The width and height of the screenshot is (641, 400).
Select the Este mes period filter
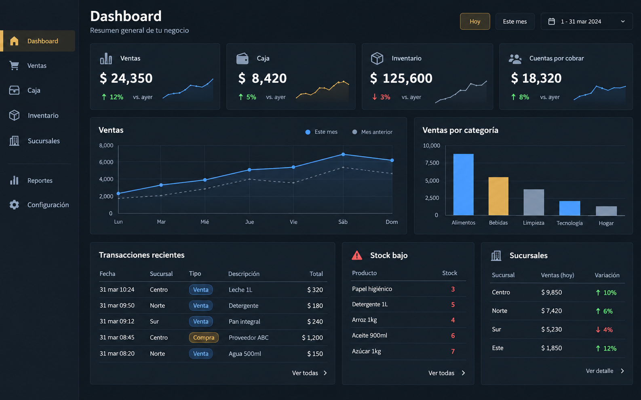pyautogui.click(x=515, y=21)
